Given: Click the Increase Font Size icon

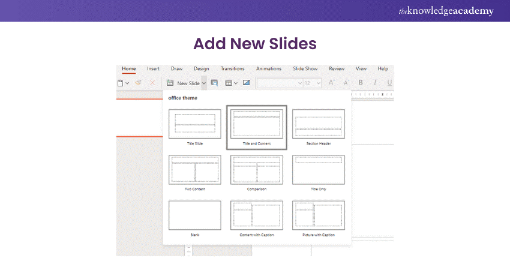Looking at the screenshot, I should pos(331,83).
